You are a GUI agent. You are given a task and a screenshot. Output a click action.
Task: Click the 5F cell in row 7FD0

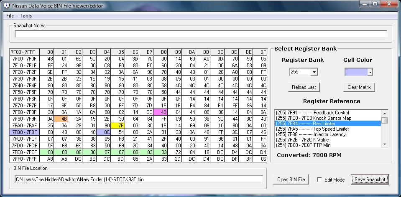[47, 146]
